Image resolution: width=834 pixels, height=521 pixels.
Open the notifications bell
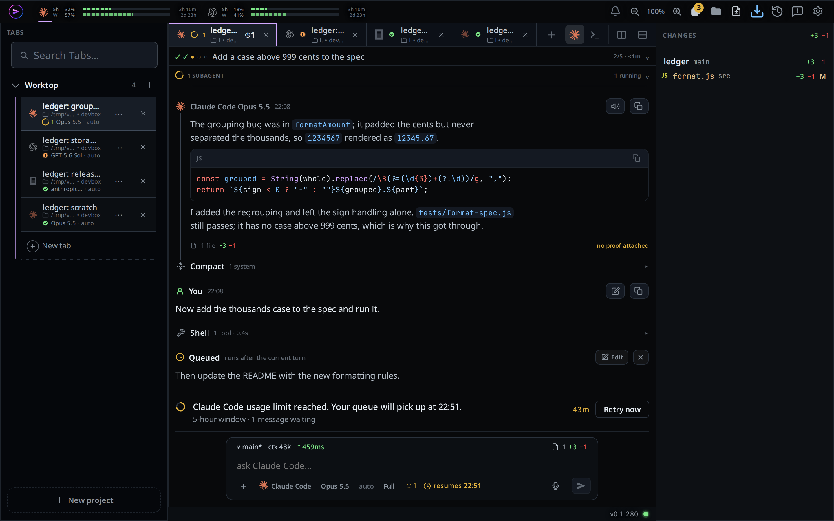[615, 11]
